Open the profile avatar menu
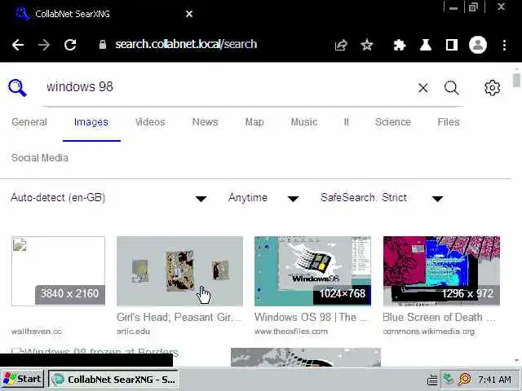 coord(478,45)
